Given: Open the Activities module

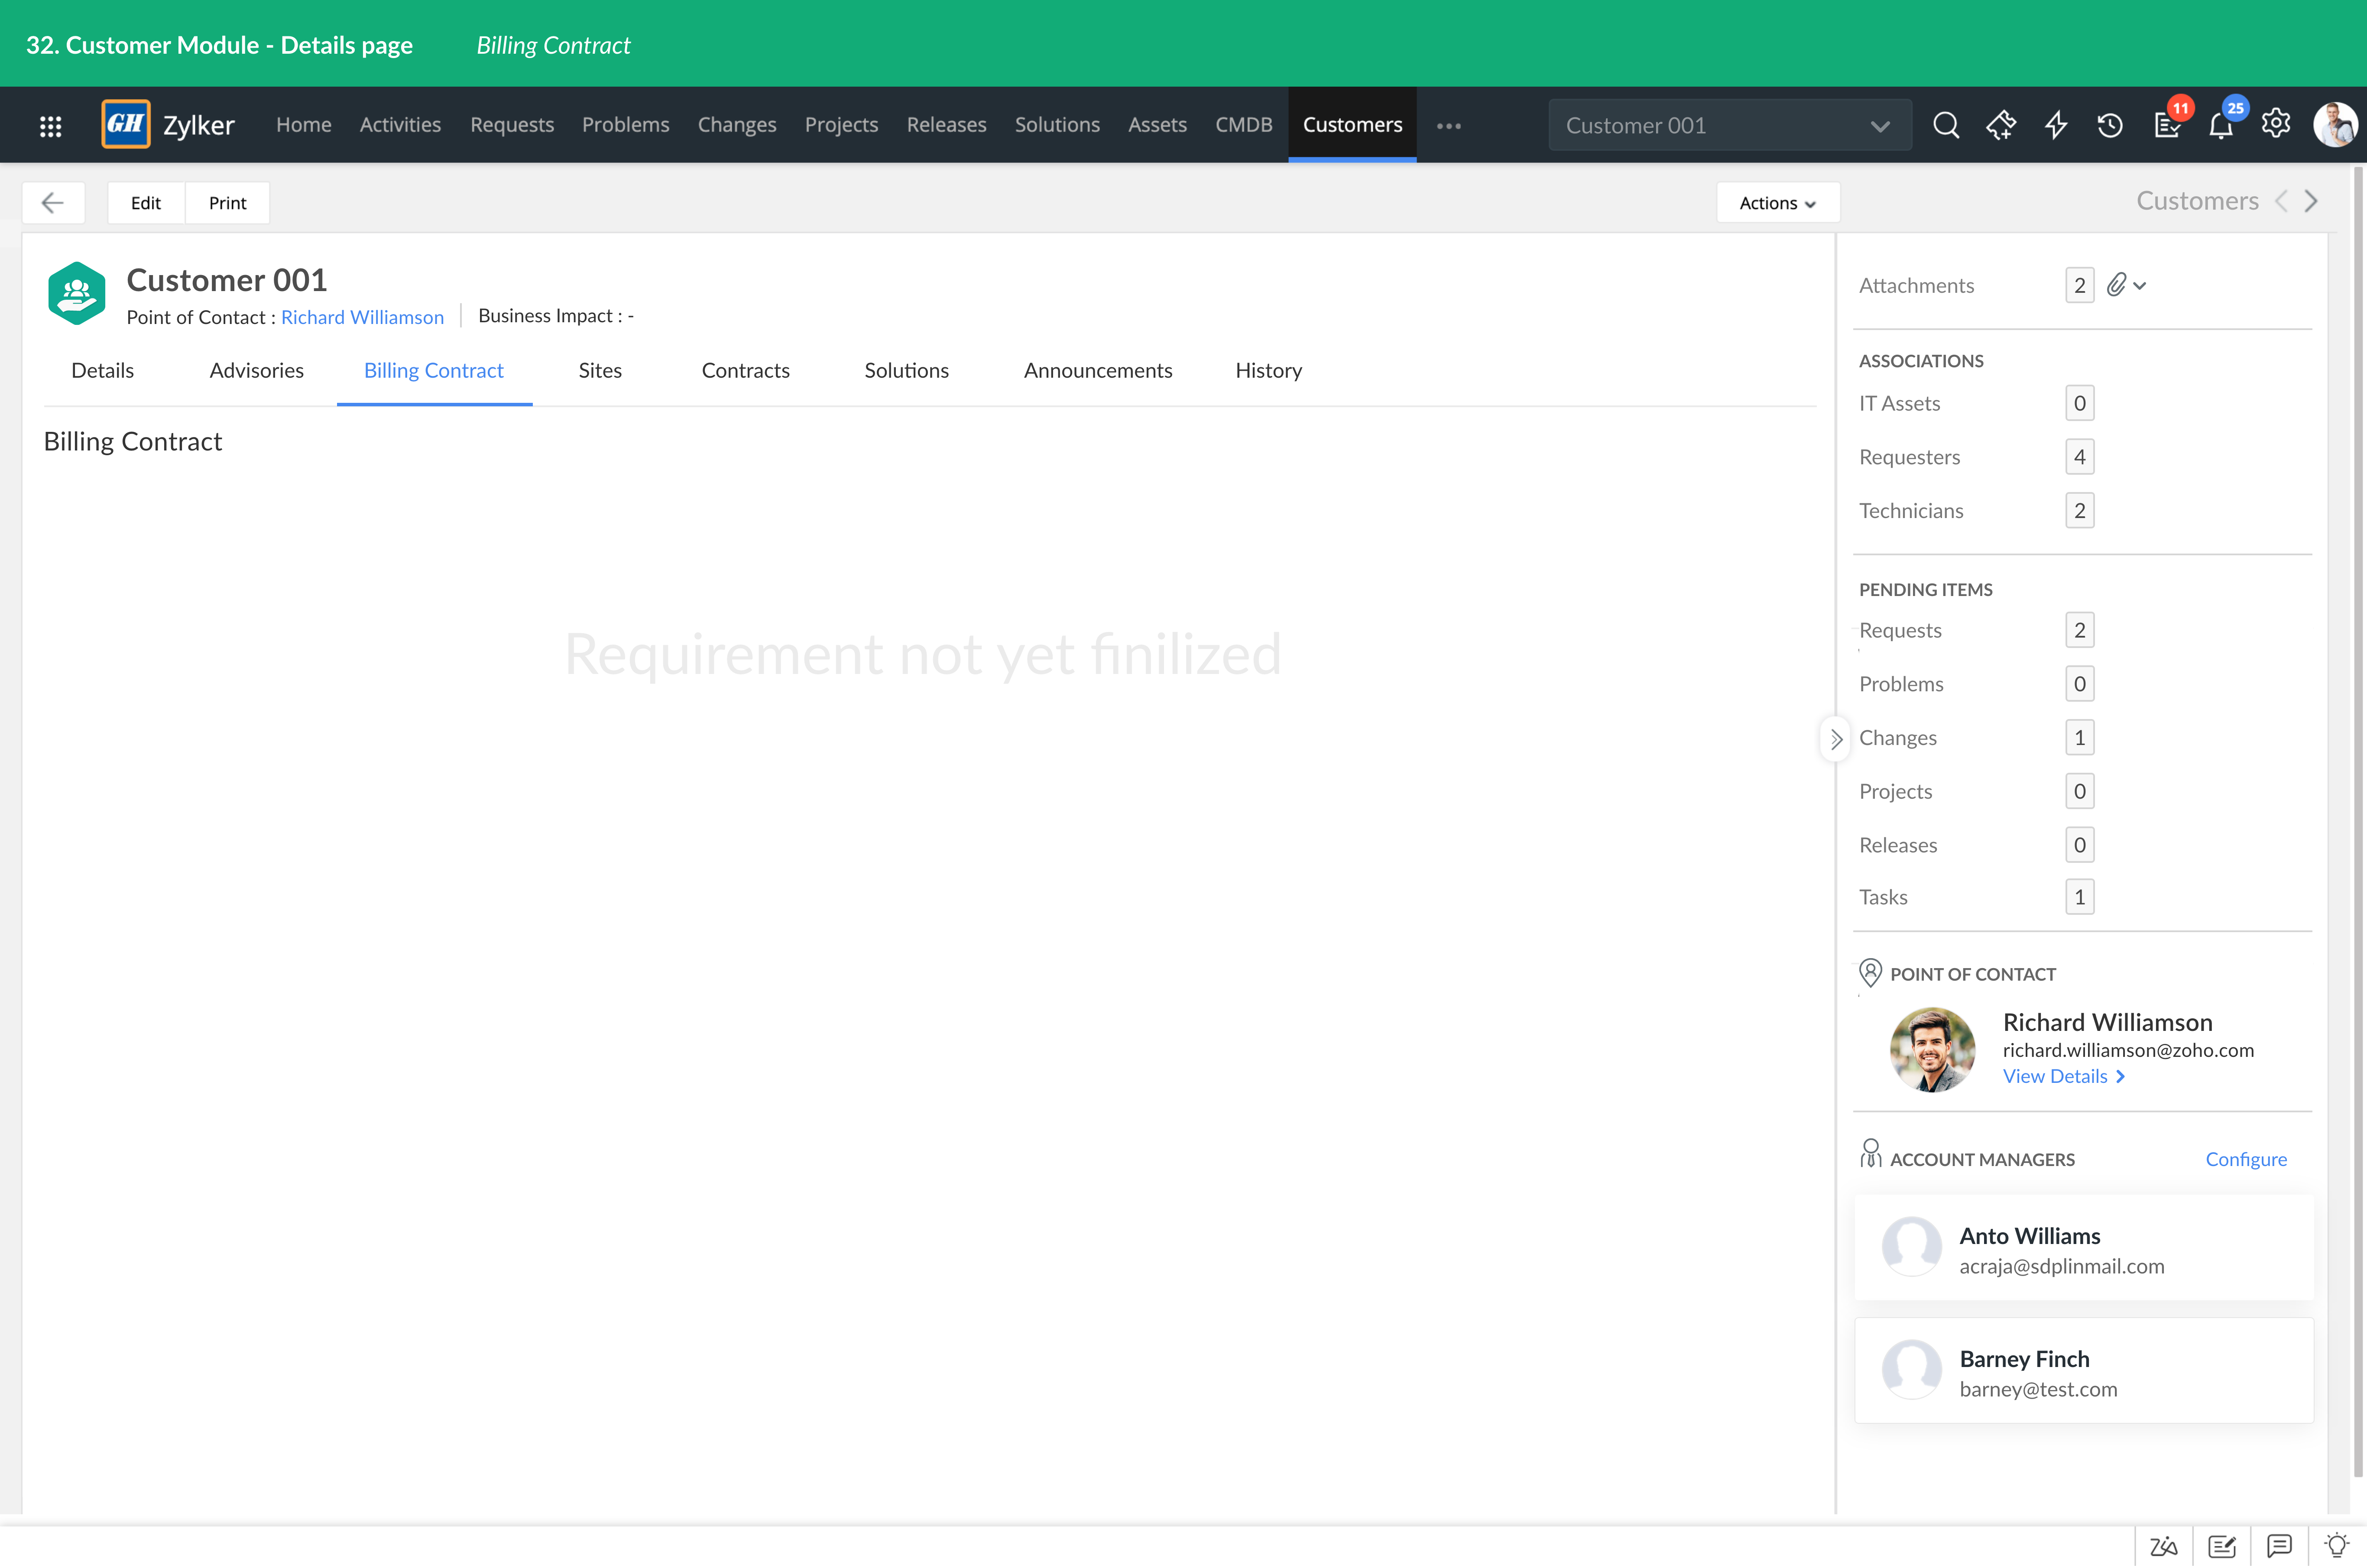Looking at the screenshot, I should point(400,125).
